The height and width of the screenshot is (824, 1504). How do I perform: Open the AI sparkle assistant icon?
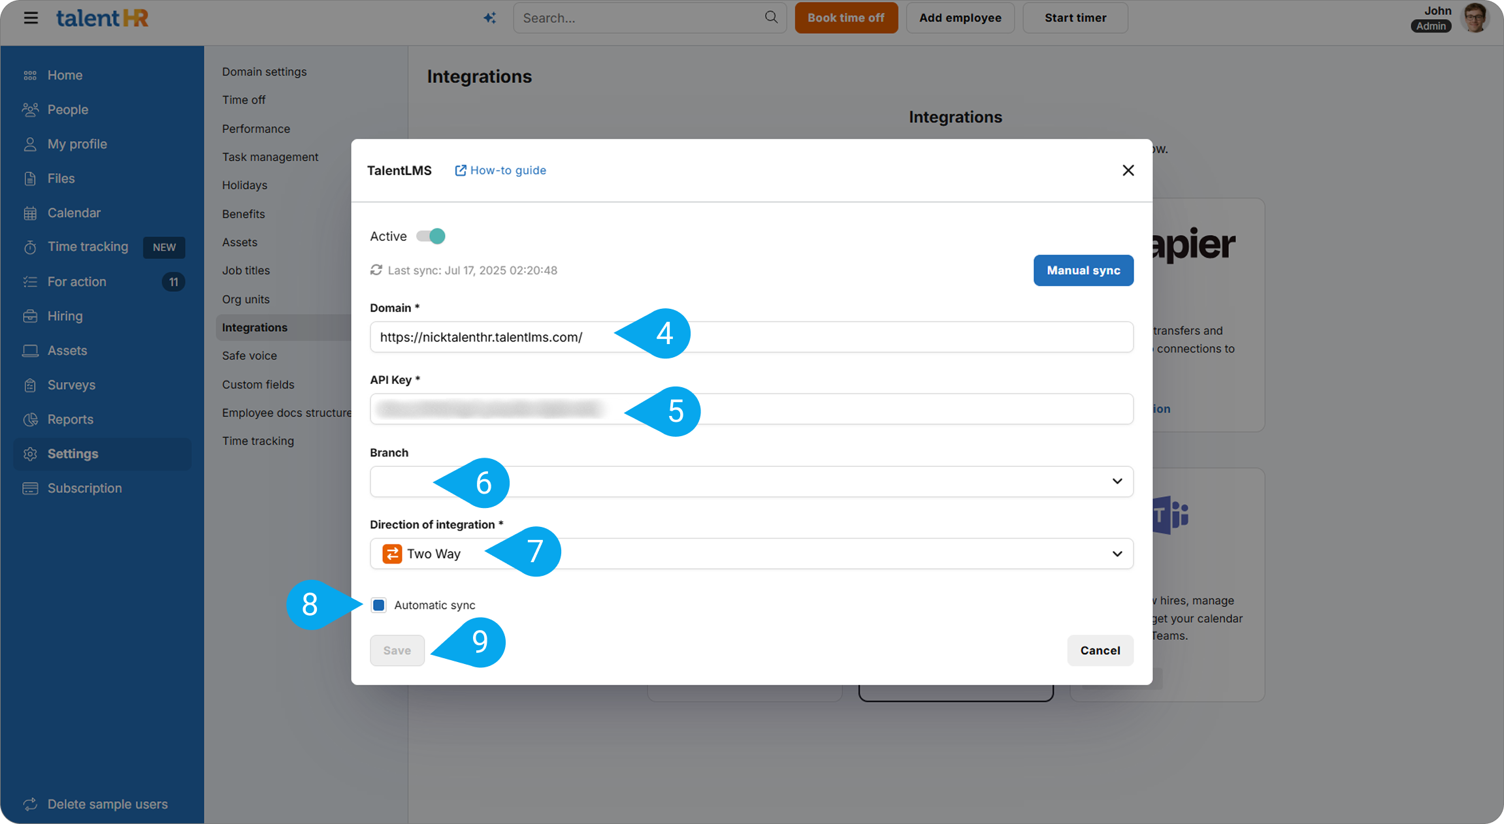489,18
